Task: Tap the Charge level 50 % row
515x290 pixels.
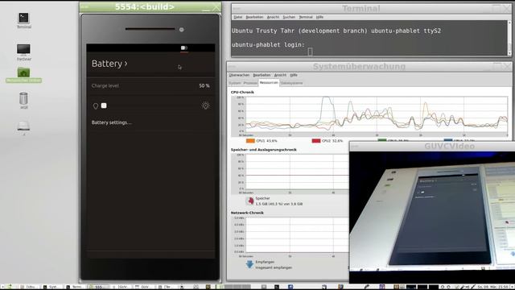Action: click(x=150, y=86)
